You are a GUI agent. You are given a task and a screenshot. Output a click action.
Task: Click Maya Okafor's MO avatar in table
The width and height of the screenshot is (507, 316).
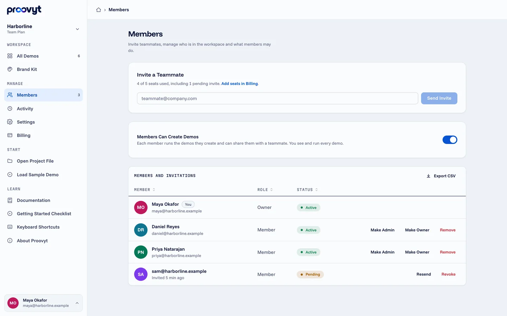point(141,208)
